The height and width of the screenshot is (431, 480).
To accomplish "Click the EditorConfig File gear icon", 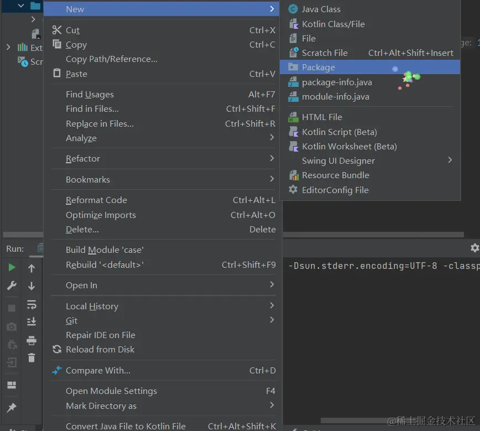I will point(293,190).
